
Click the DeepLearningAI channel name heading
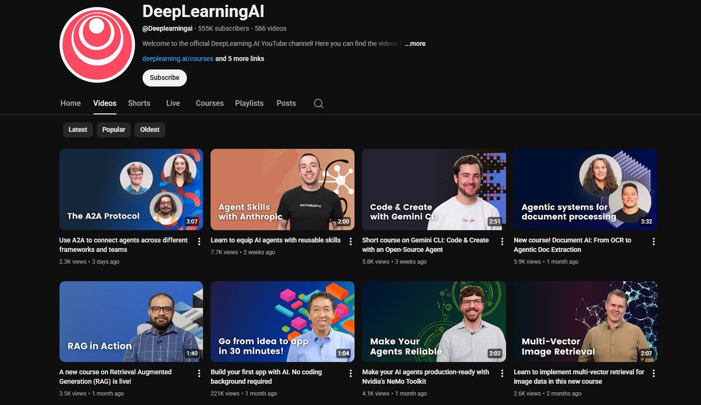[203, 10]
